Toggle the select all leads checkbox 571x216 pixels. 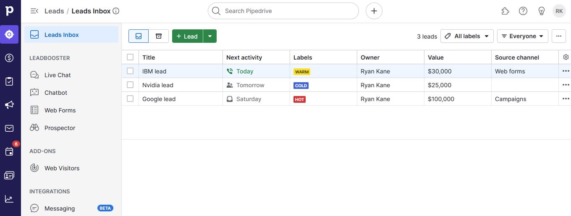(130, 57)
